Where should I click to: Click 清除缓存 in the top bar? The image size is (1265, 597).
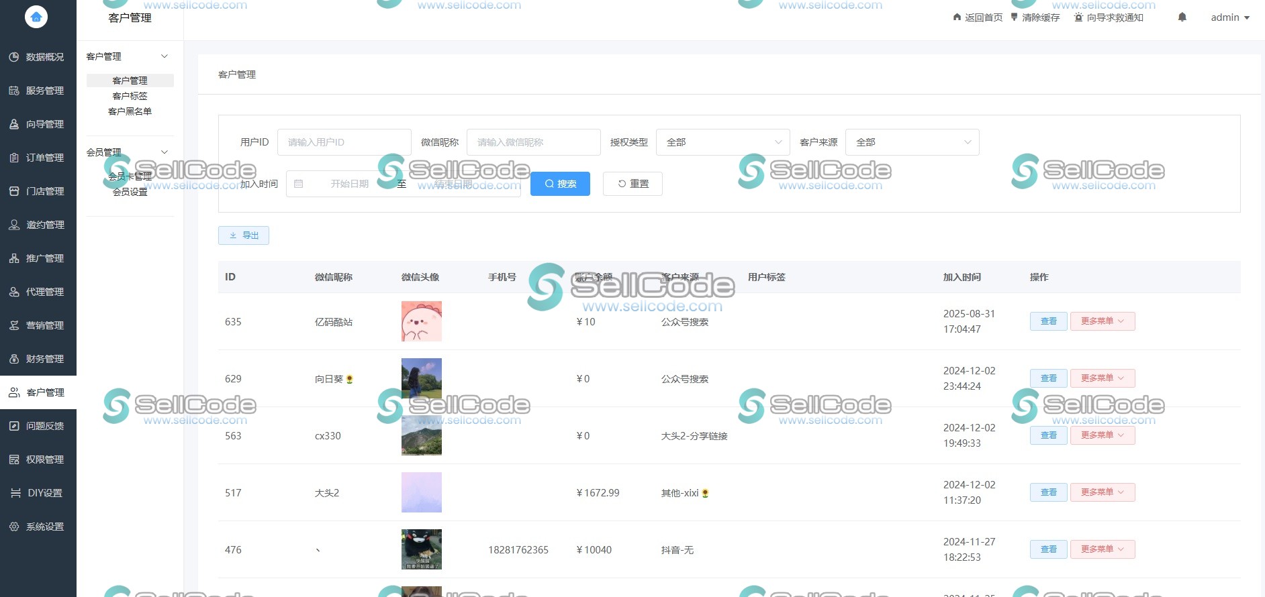[x=1035, y=17]
